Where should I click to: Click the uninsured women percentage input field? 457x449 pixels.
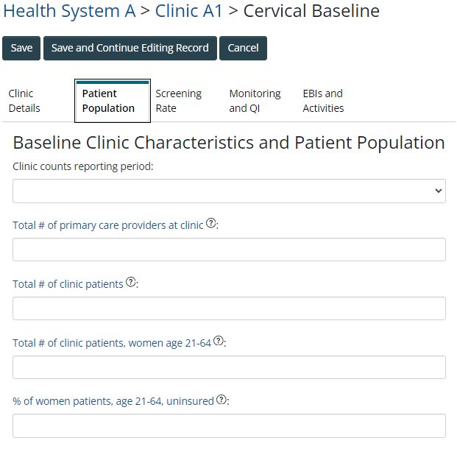229,426
